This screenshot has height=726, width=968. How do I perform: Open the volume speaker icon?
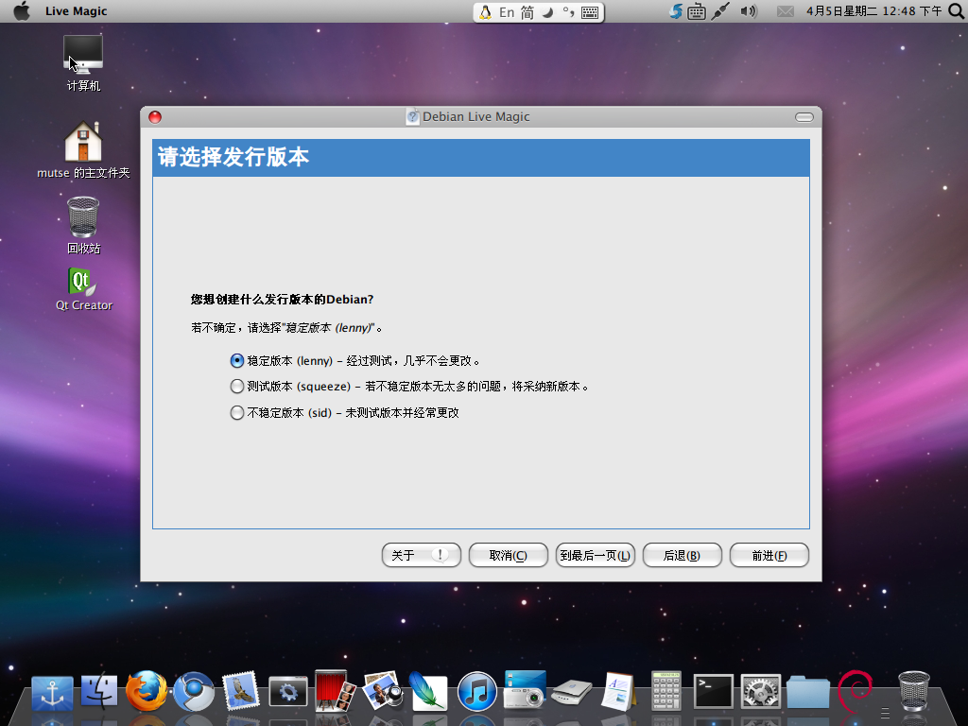point(749,11)
